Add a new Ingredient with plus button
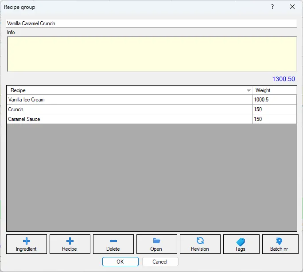Image resolution: width=303 pixels, height=272 pixels. [x=27, y=244]
